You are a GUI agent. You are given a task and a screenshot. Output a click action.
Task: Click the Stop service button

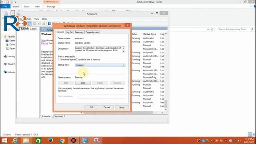[x=83, y=83]
